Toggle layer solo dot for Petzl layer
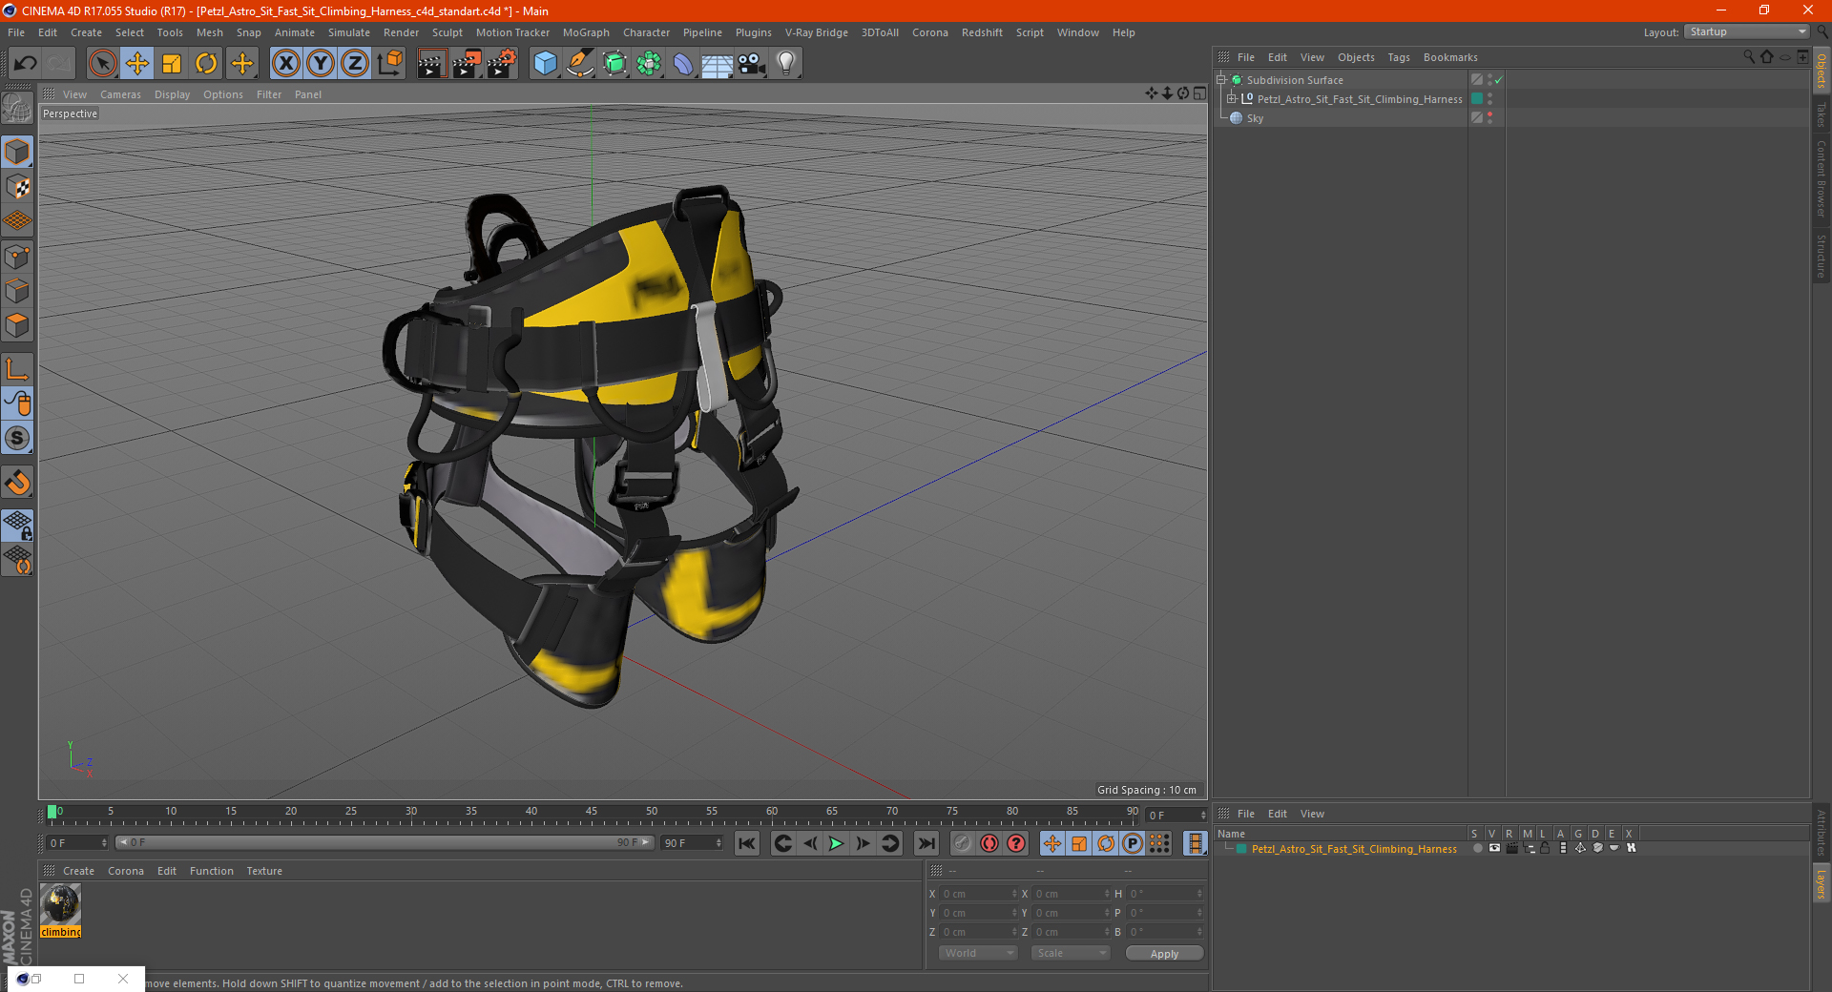 (x=1477, y=848)
